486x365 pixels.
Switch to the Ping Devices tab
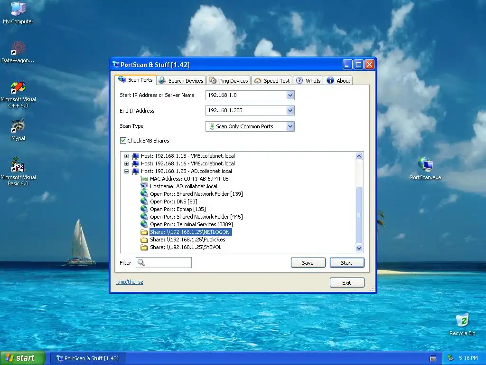(229, 81)
